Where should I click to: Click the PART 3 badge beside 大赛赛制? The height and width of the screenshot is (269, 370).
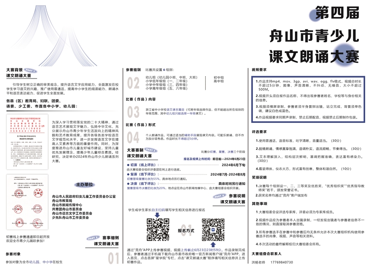coord(151,150)
